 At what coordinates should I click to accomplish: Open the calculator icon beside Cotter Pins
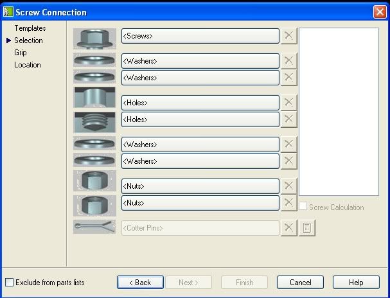[x=306, y=227]
